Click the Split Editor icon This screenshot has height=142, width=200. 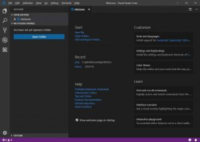click(190, 9)
